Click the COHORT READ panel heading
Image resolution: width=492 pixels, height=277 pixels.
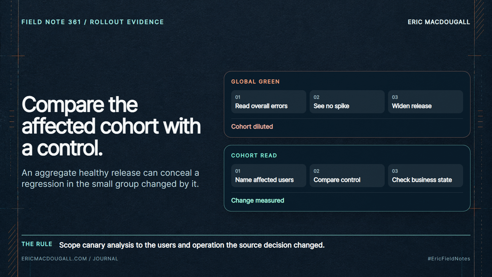[254, 155]
